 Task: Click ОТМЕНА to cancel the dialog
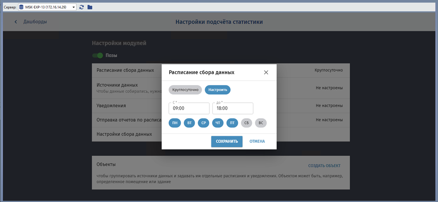[257, 142]
